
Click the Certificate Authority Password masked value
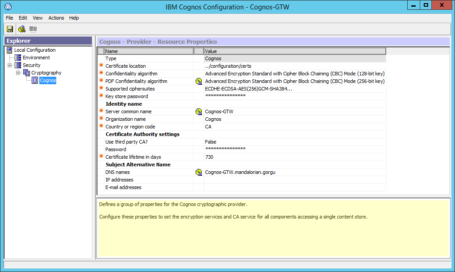point(295,149)
